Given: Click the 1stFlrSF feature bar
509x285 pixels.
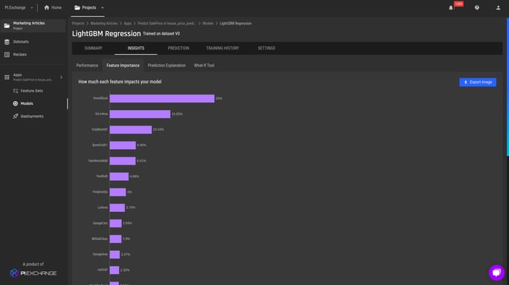Looking at the screenshot, I should [x=114, y=270].
